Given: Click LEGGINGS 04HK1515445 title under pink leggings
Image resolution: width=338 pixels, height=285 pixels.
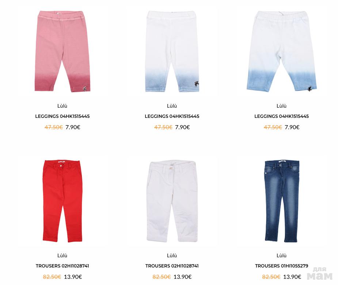Looking at the screenshot, I should [62, 116].
